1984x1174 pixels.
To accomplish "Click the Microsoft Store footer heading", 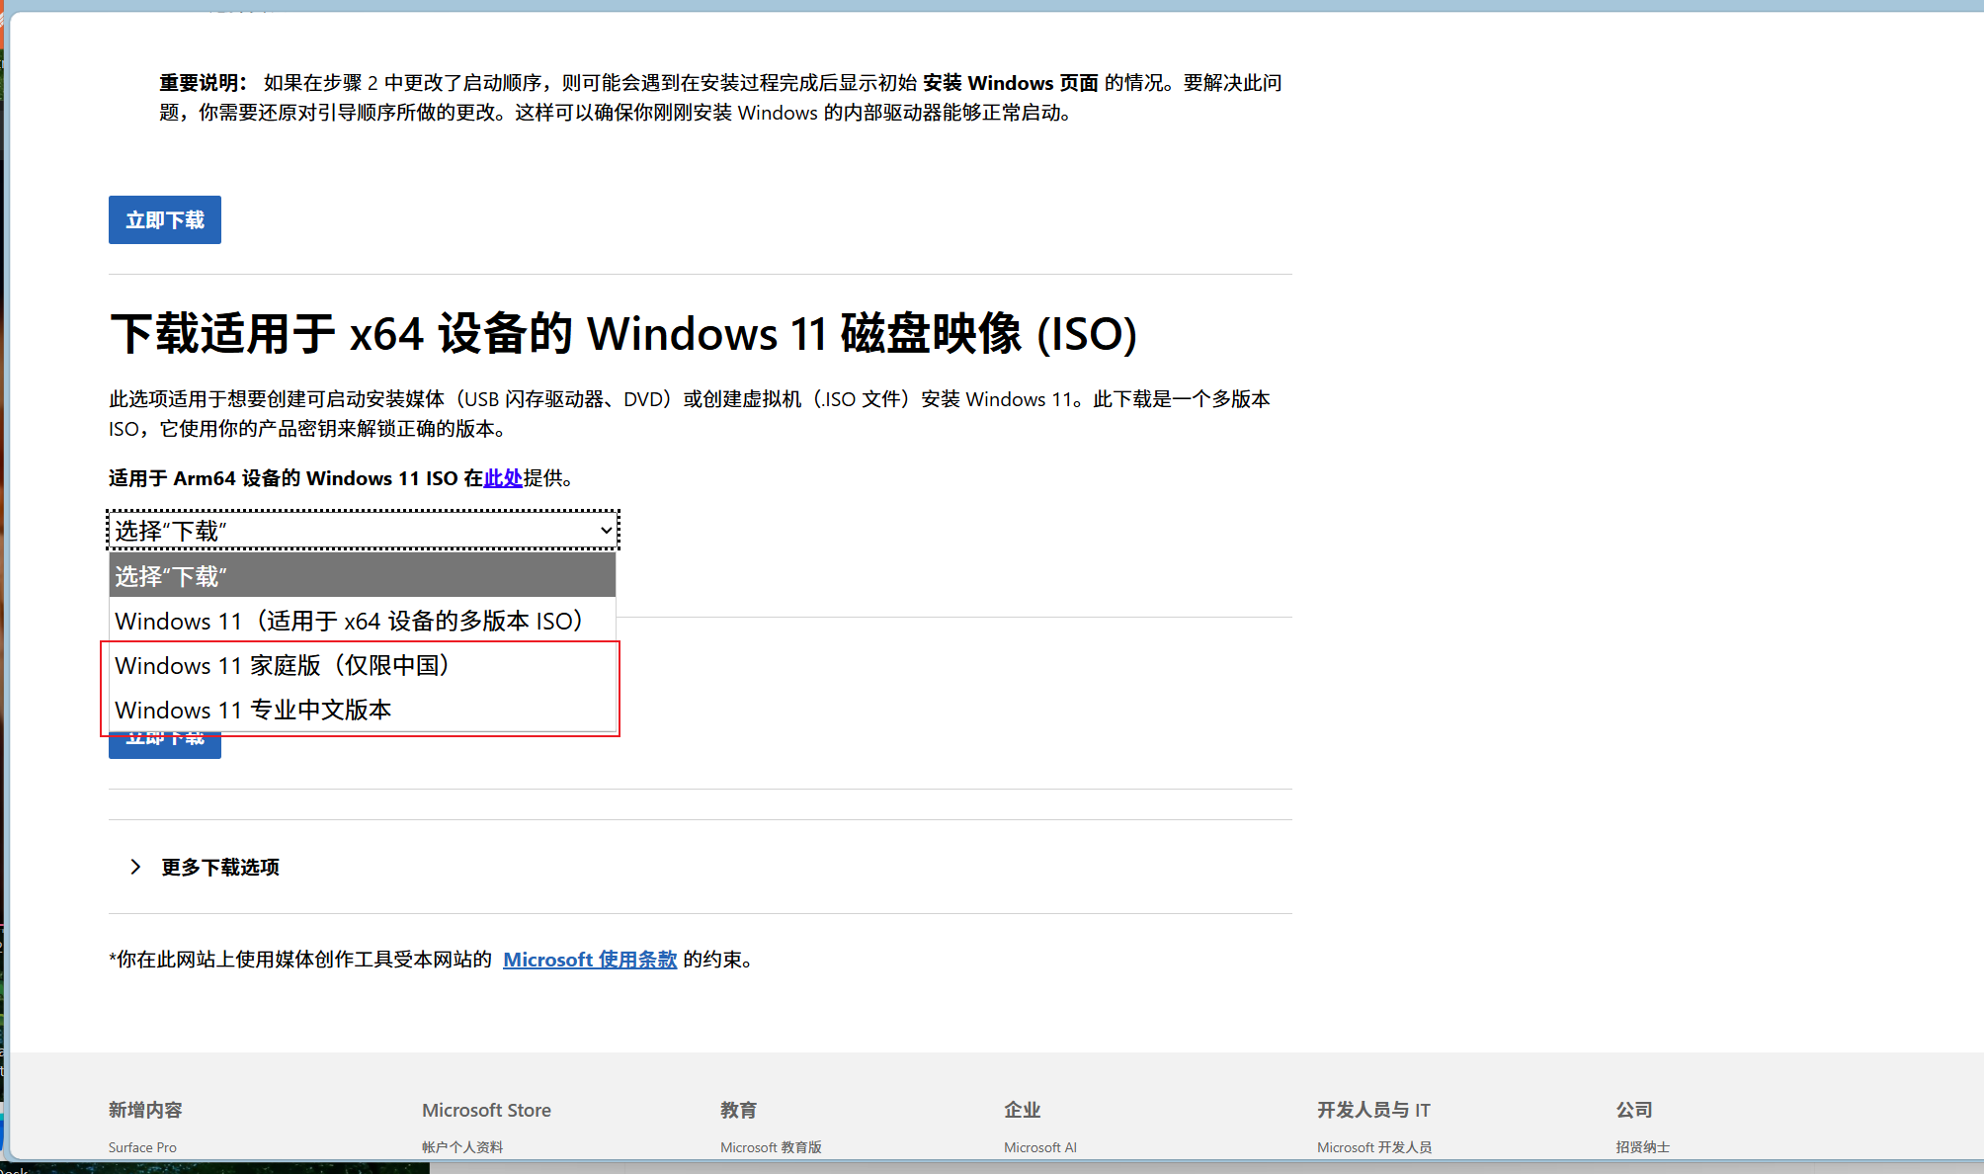I will pos(486,1110).
